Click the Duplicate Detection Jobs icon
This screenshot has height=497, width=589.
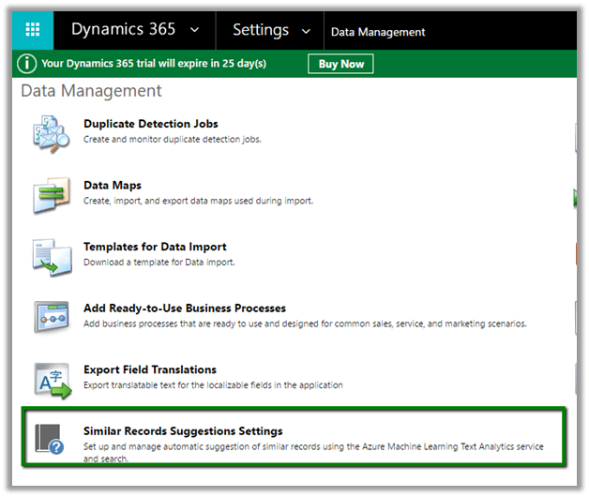(x=51, y=133)
